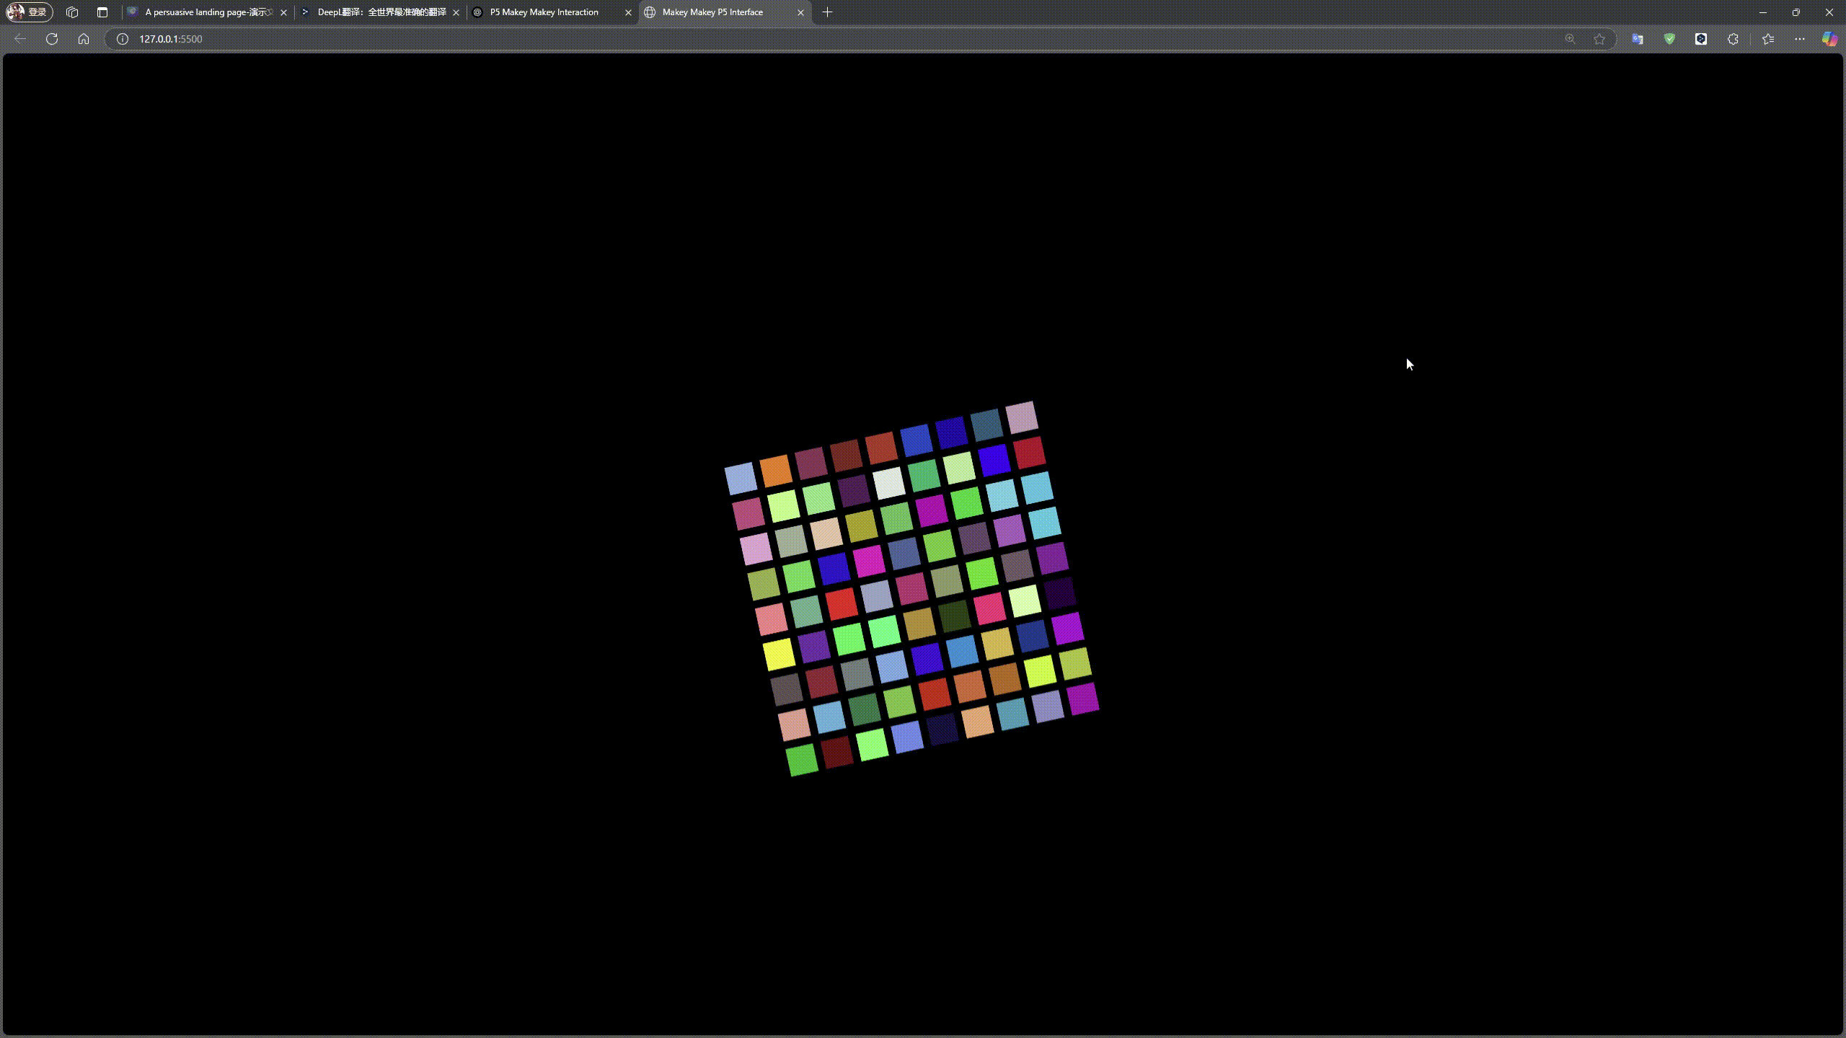Open AdGuard green shield extension
The height and width of the screenshot is (1038, 1846).
point(1669,39)
